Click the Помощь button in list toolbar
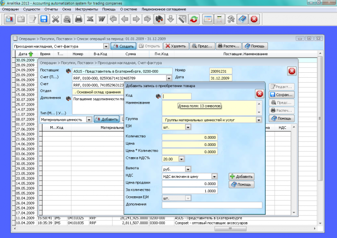This screenshot has width=337, height=238. (255, 46)
